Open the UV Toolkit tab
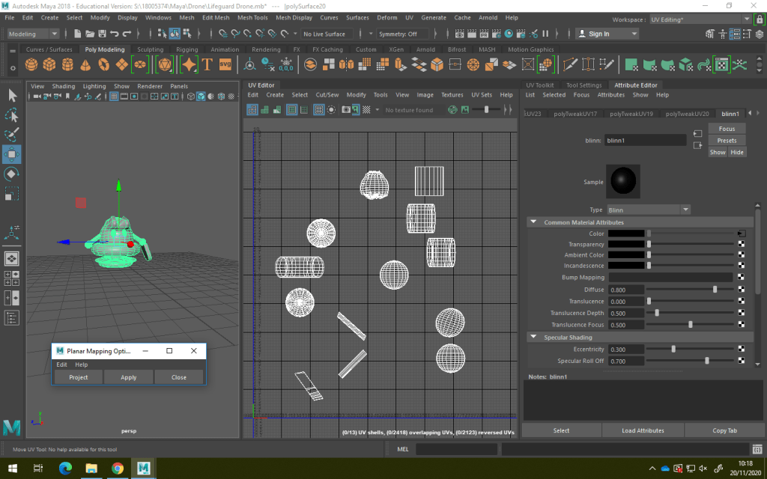767x479 pixels. [x=539, y=85]
